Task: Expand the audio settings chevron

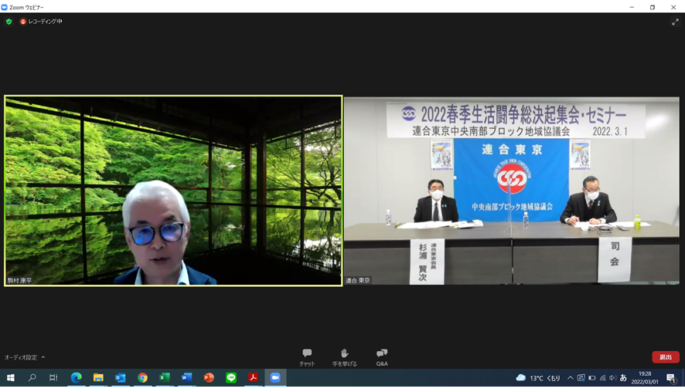Action: tap(43, 357)
